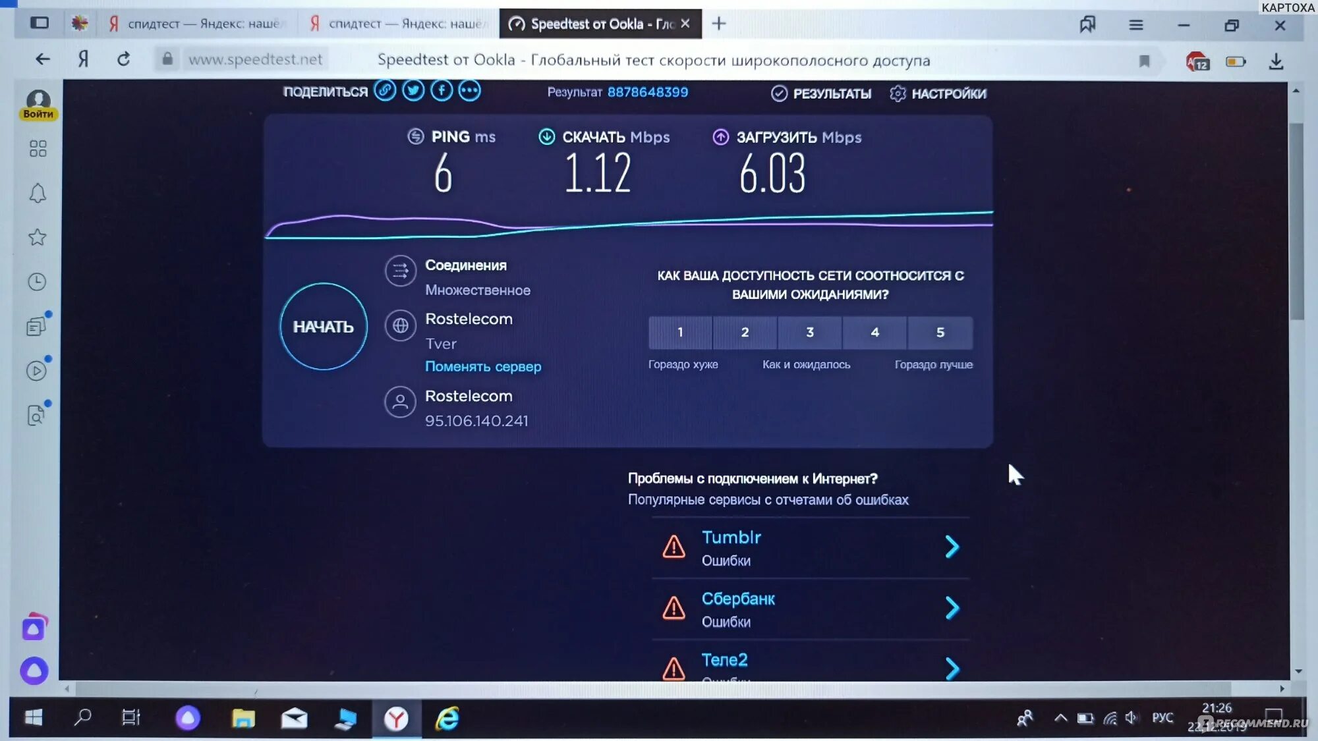Screen dimensions: 1318x741
Task: Open result number 8878648399 link
Action: coord(647,92)
